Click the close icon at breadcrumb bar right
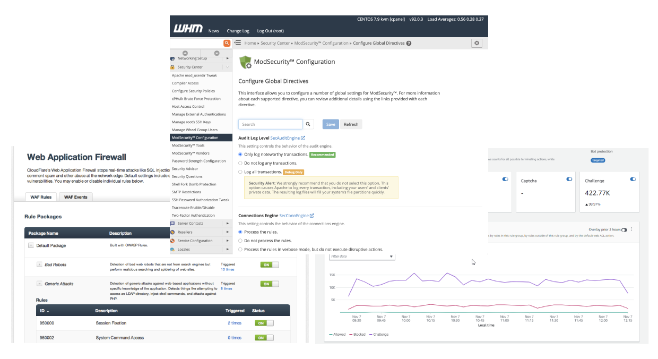Screen dimensions: 658x359 [477, 44]
